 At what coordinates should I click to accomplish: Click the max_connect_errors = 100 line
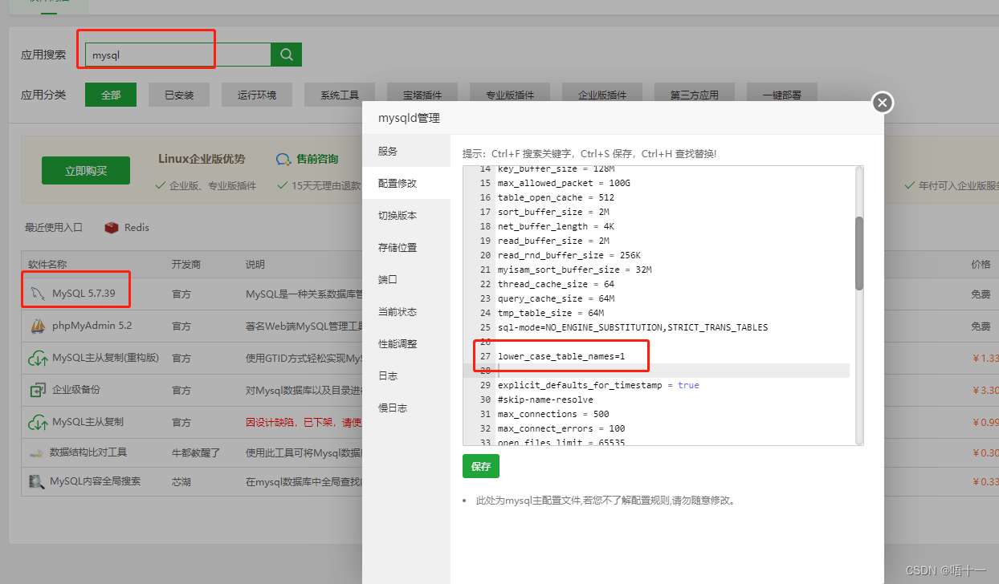point(561,428)
